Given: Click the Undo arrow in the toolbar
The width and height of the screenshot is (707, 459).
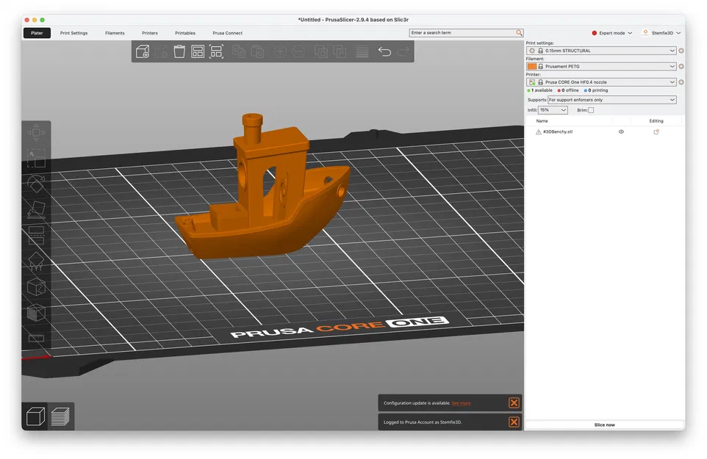Looking at the screenshot, I should pos(383,51).
